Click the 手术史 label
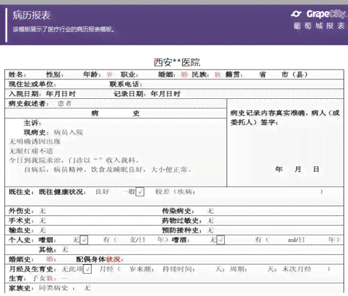 coord(21,221)
